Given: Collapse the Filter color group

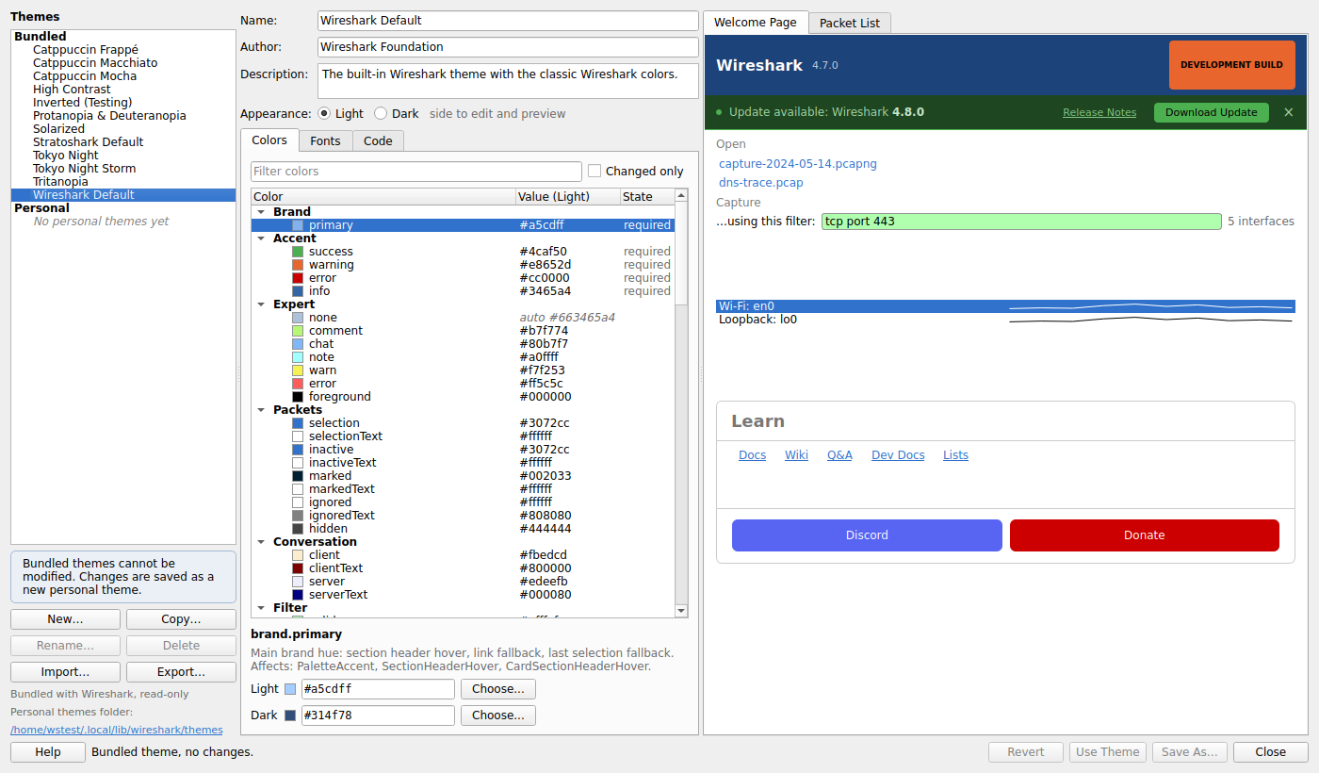Looking at the screenshot, I should pos(261,608).
